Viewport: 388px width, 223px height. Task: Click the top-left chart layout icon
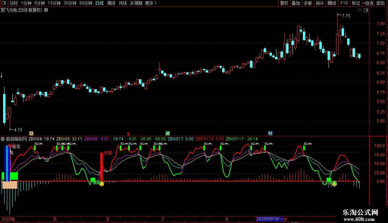tap(4, 3)
